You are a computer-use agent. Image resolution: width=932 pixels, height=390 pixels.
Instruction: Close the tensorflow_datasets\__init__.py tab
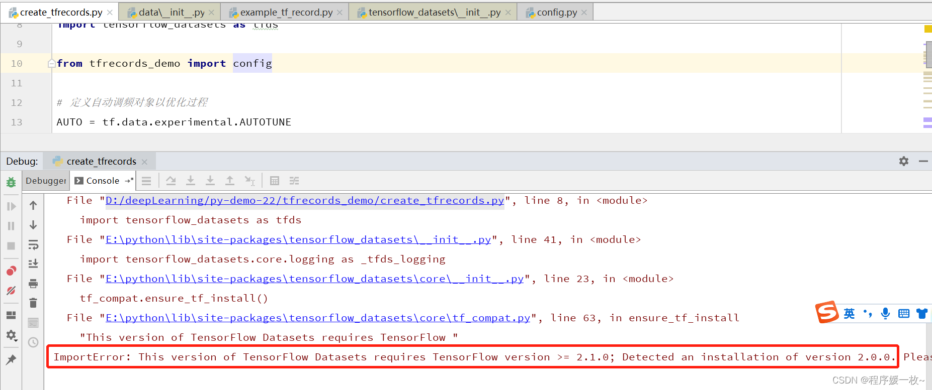[x=508, y=13]
